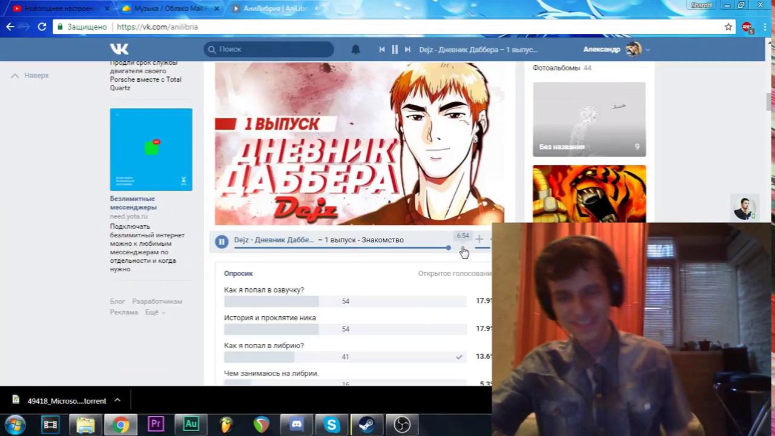Skip to previous track in VK header
Screen dimensions: 775x436
pos(382,50)
